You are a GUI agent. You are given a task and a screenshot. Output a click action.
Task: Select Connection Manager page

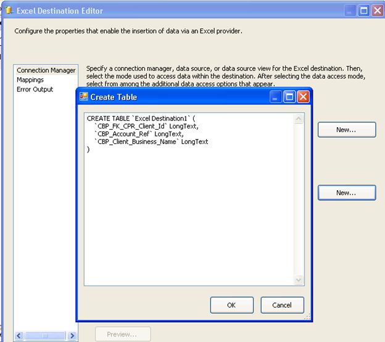[x=46, y=70]
